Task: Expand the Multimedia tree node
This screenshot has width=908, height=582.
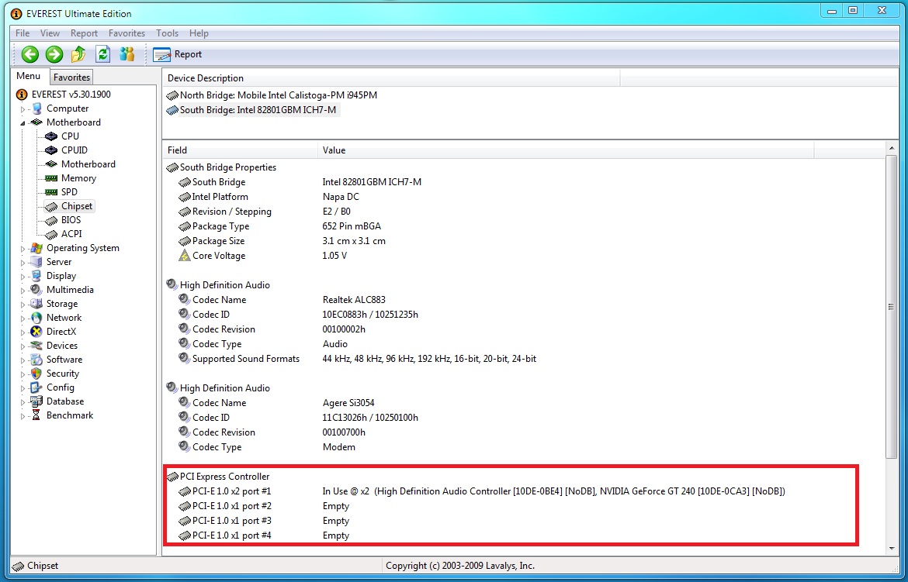Action: [23, 290]
